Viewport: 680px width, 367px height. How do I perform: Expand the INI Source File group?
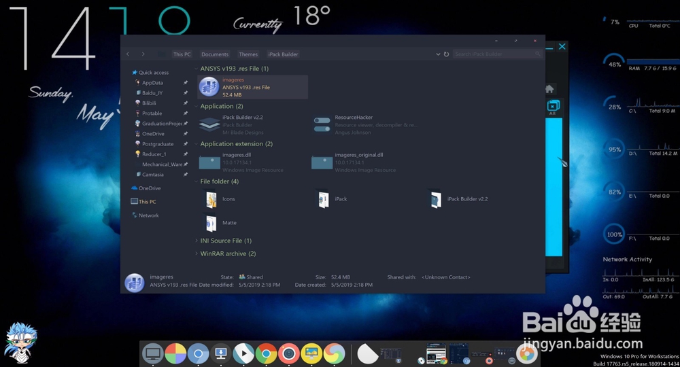[196, 241]
